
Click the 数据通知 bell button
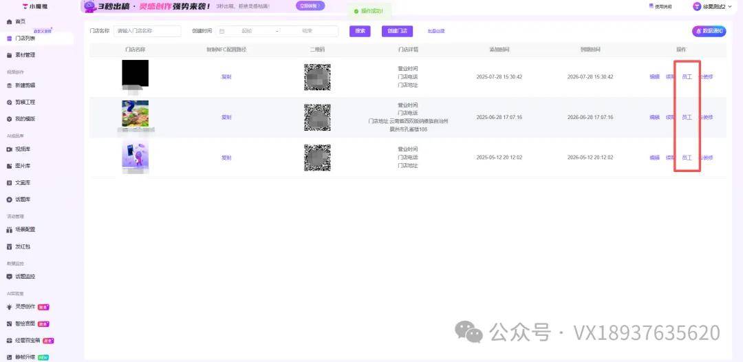pos(708,31)
